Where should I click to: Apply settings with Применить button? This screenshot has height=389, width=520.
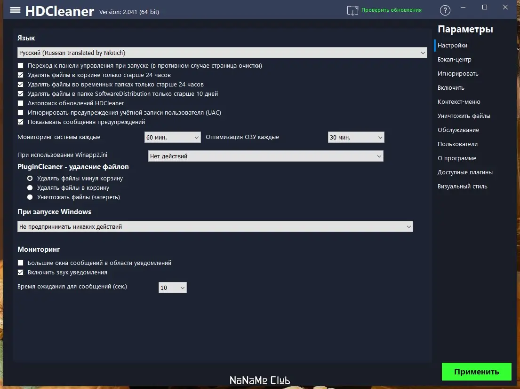476,372
